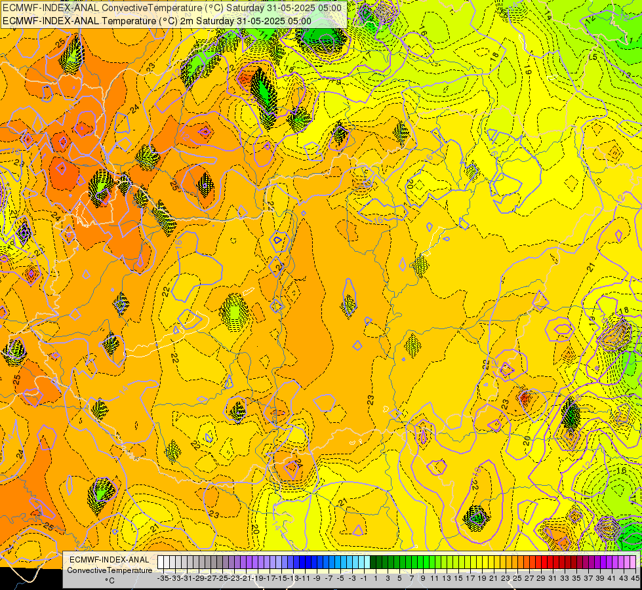Click the 5 label on the legend scale
This screenshot has width=642, height=590.
point(399,579)
